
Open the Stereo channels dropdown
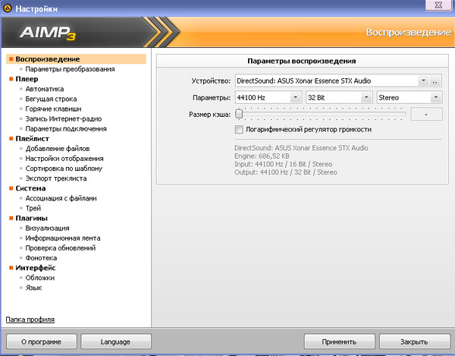coord(436,98)
